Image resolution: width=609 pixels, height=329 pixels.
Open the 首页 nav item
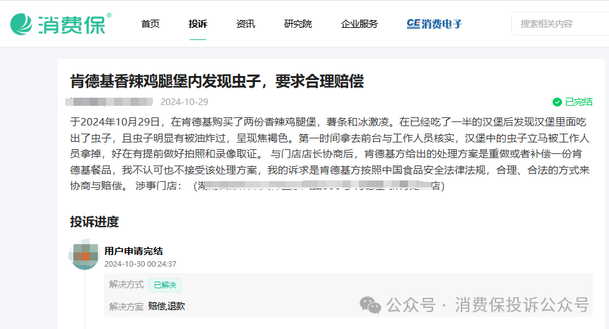tap(150, 24)
